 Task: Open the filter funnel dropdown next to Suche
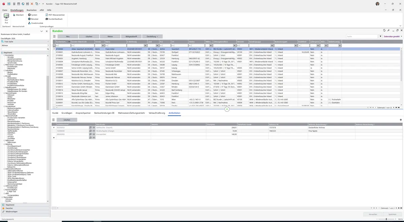click(x=380, y=36)
